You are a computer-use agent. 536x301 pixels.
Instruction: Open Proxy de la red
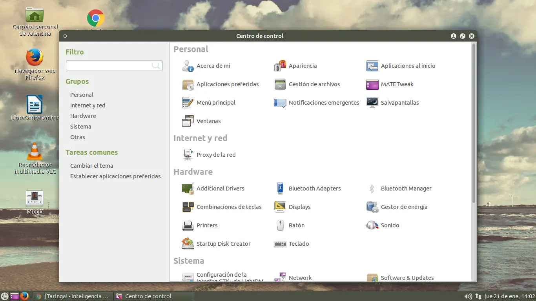click(209, 155)
